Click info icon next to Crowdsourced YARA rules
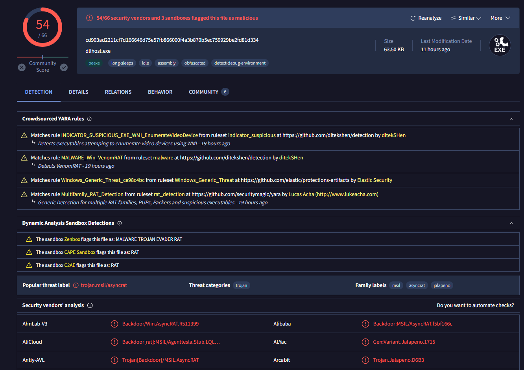The height and width of the screenshot is (370, 524). coord(89,119)
